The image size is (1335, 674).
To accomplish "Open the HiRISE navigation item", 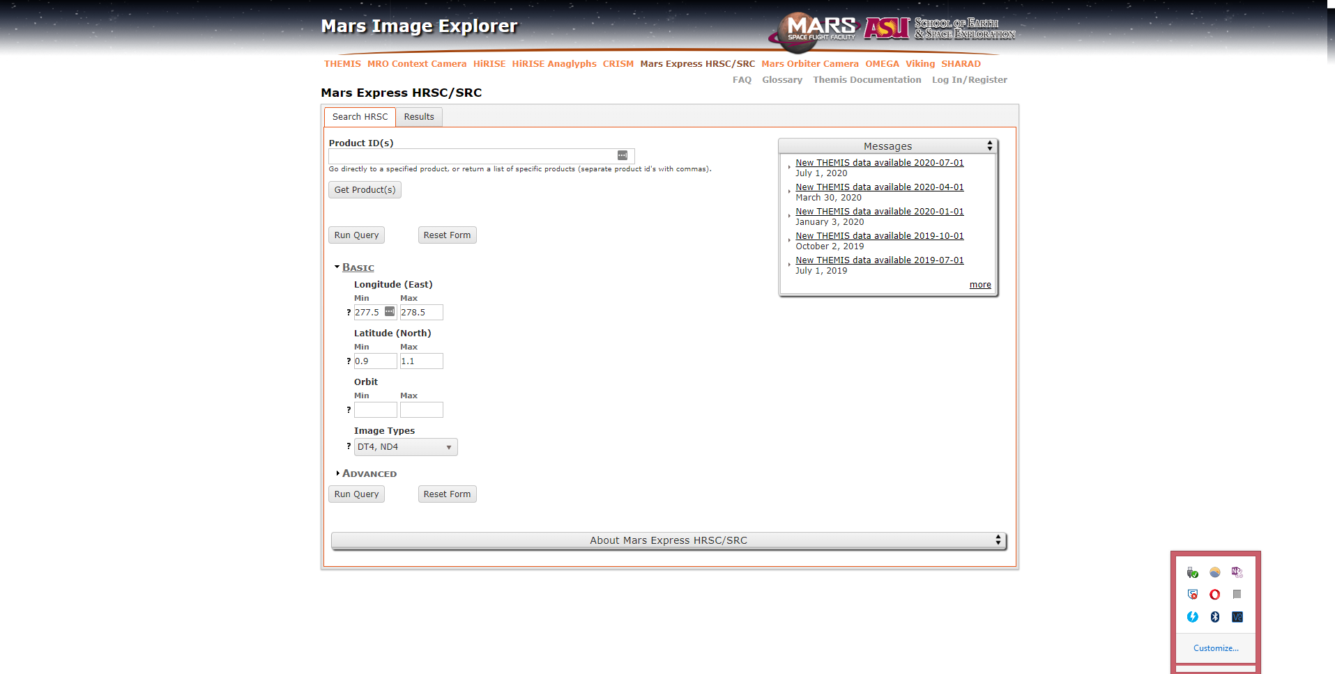I will (x=489, y=64).
